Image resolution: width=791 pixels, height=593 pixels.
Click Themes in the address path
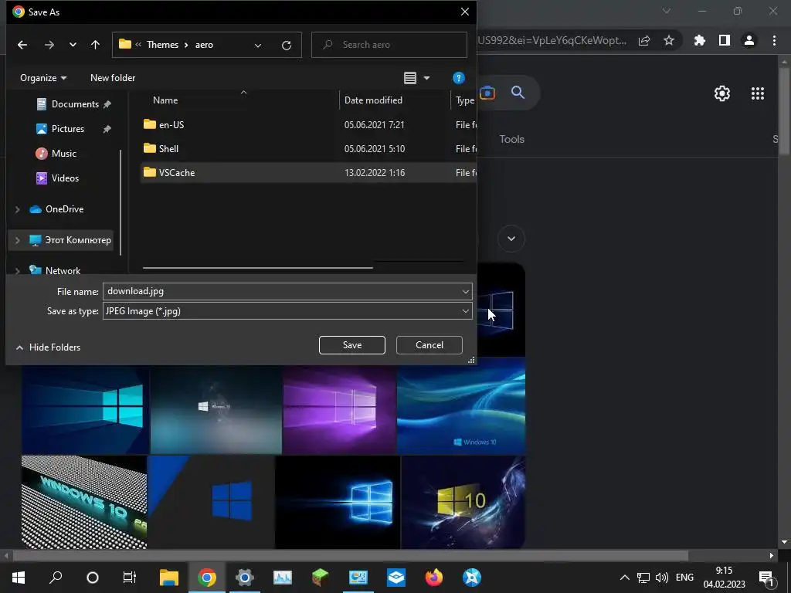[162, 45]
